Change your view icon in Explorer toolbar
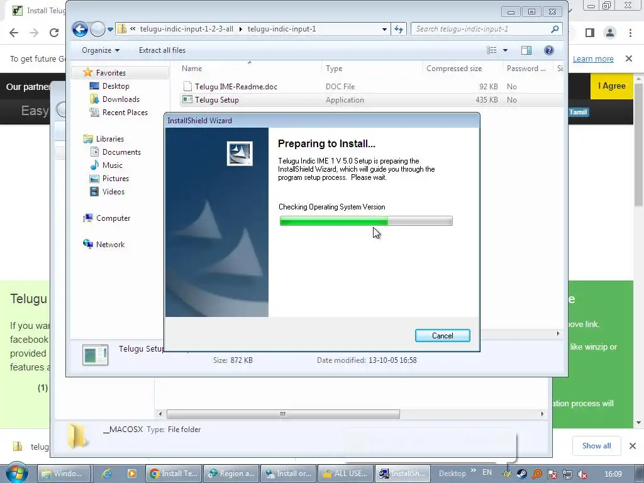 point(492,50)
